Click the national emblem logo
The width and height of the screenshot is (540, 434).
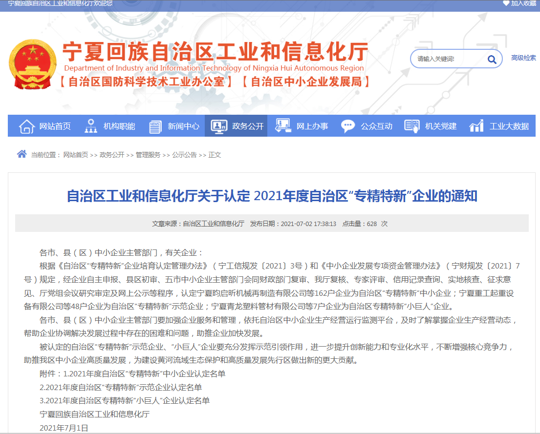coord(32,64)
